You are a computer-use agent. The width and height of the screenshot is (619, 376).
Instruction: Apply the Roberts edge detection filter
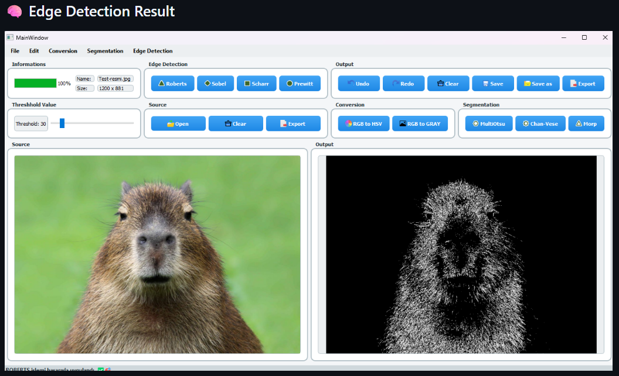click(172, 84)
